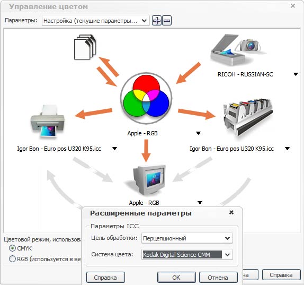Expand the internal Apple - RGB profile arrow

coord(198,133)
